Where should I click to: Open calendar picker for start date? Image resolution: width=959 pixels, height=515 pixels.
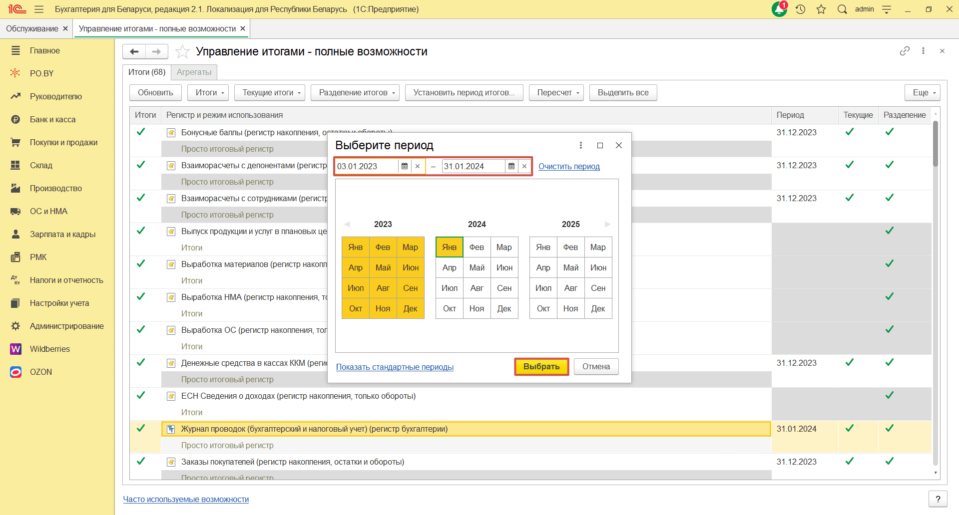pyautogui.click(x=405, y=166)
